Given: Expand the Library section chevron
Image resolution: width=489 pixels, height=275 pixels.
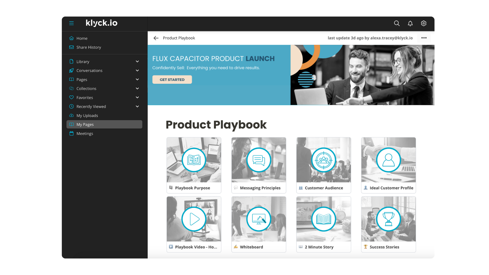Looking at the screenshot, I should [137, 61].
